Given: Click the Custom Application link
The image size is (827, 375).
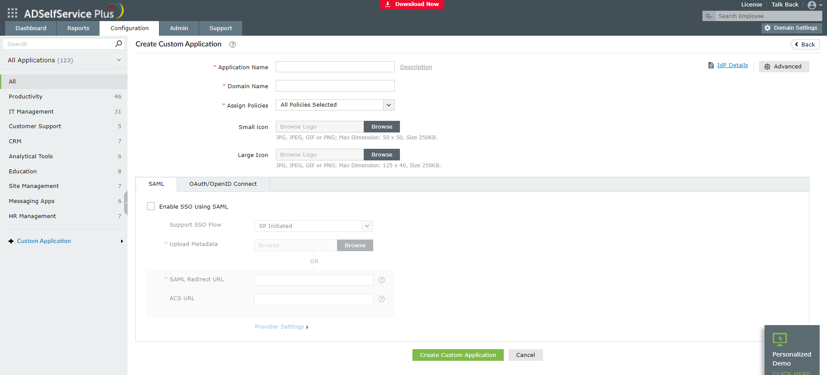Looking at the screenshot, I should 44,241.
